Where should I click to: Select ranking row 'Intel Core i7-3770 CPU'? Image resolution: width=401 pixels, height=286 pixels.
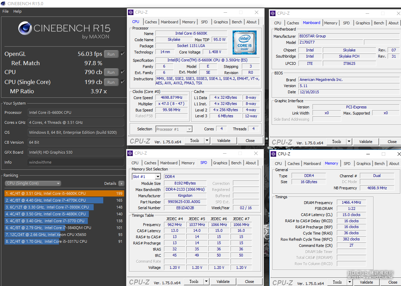pos(64,221)
